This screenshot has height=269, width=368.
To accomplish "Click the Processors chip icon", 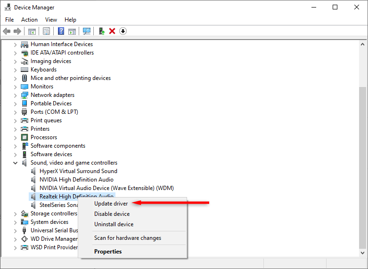I will 25,137.
